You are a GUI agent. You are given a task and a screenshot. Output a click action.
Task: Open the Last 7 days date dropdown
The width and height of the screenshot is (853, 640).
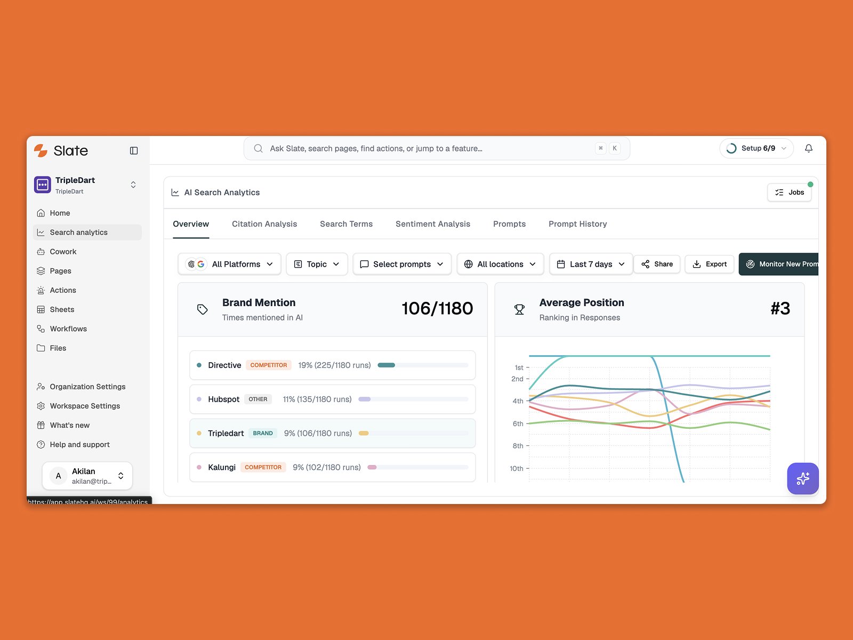tap(591, 264)
